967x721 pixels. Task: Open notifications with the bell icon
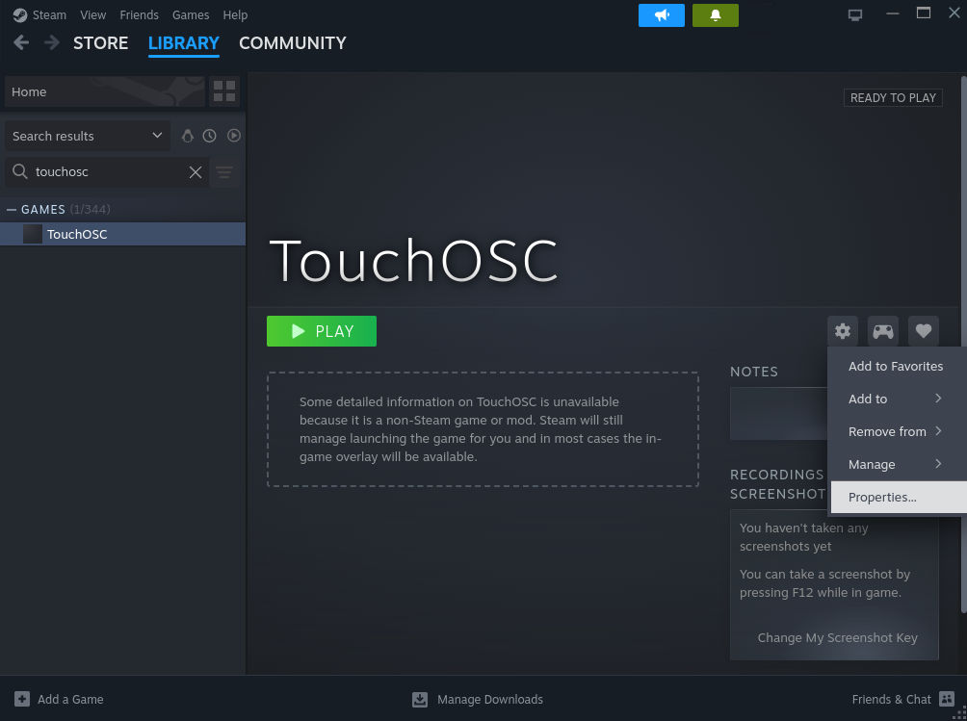pos(716,15)
